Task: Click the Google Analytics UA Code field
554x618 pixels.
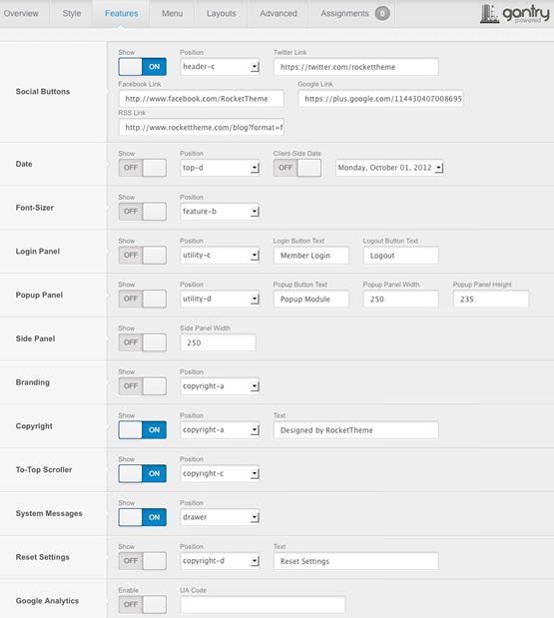Action: (263, 605)
